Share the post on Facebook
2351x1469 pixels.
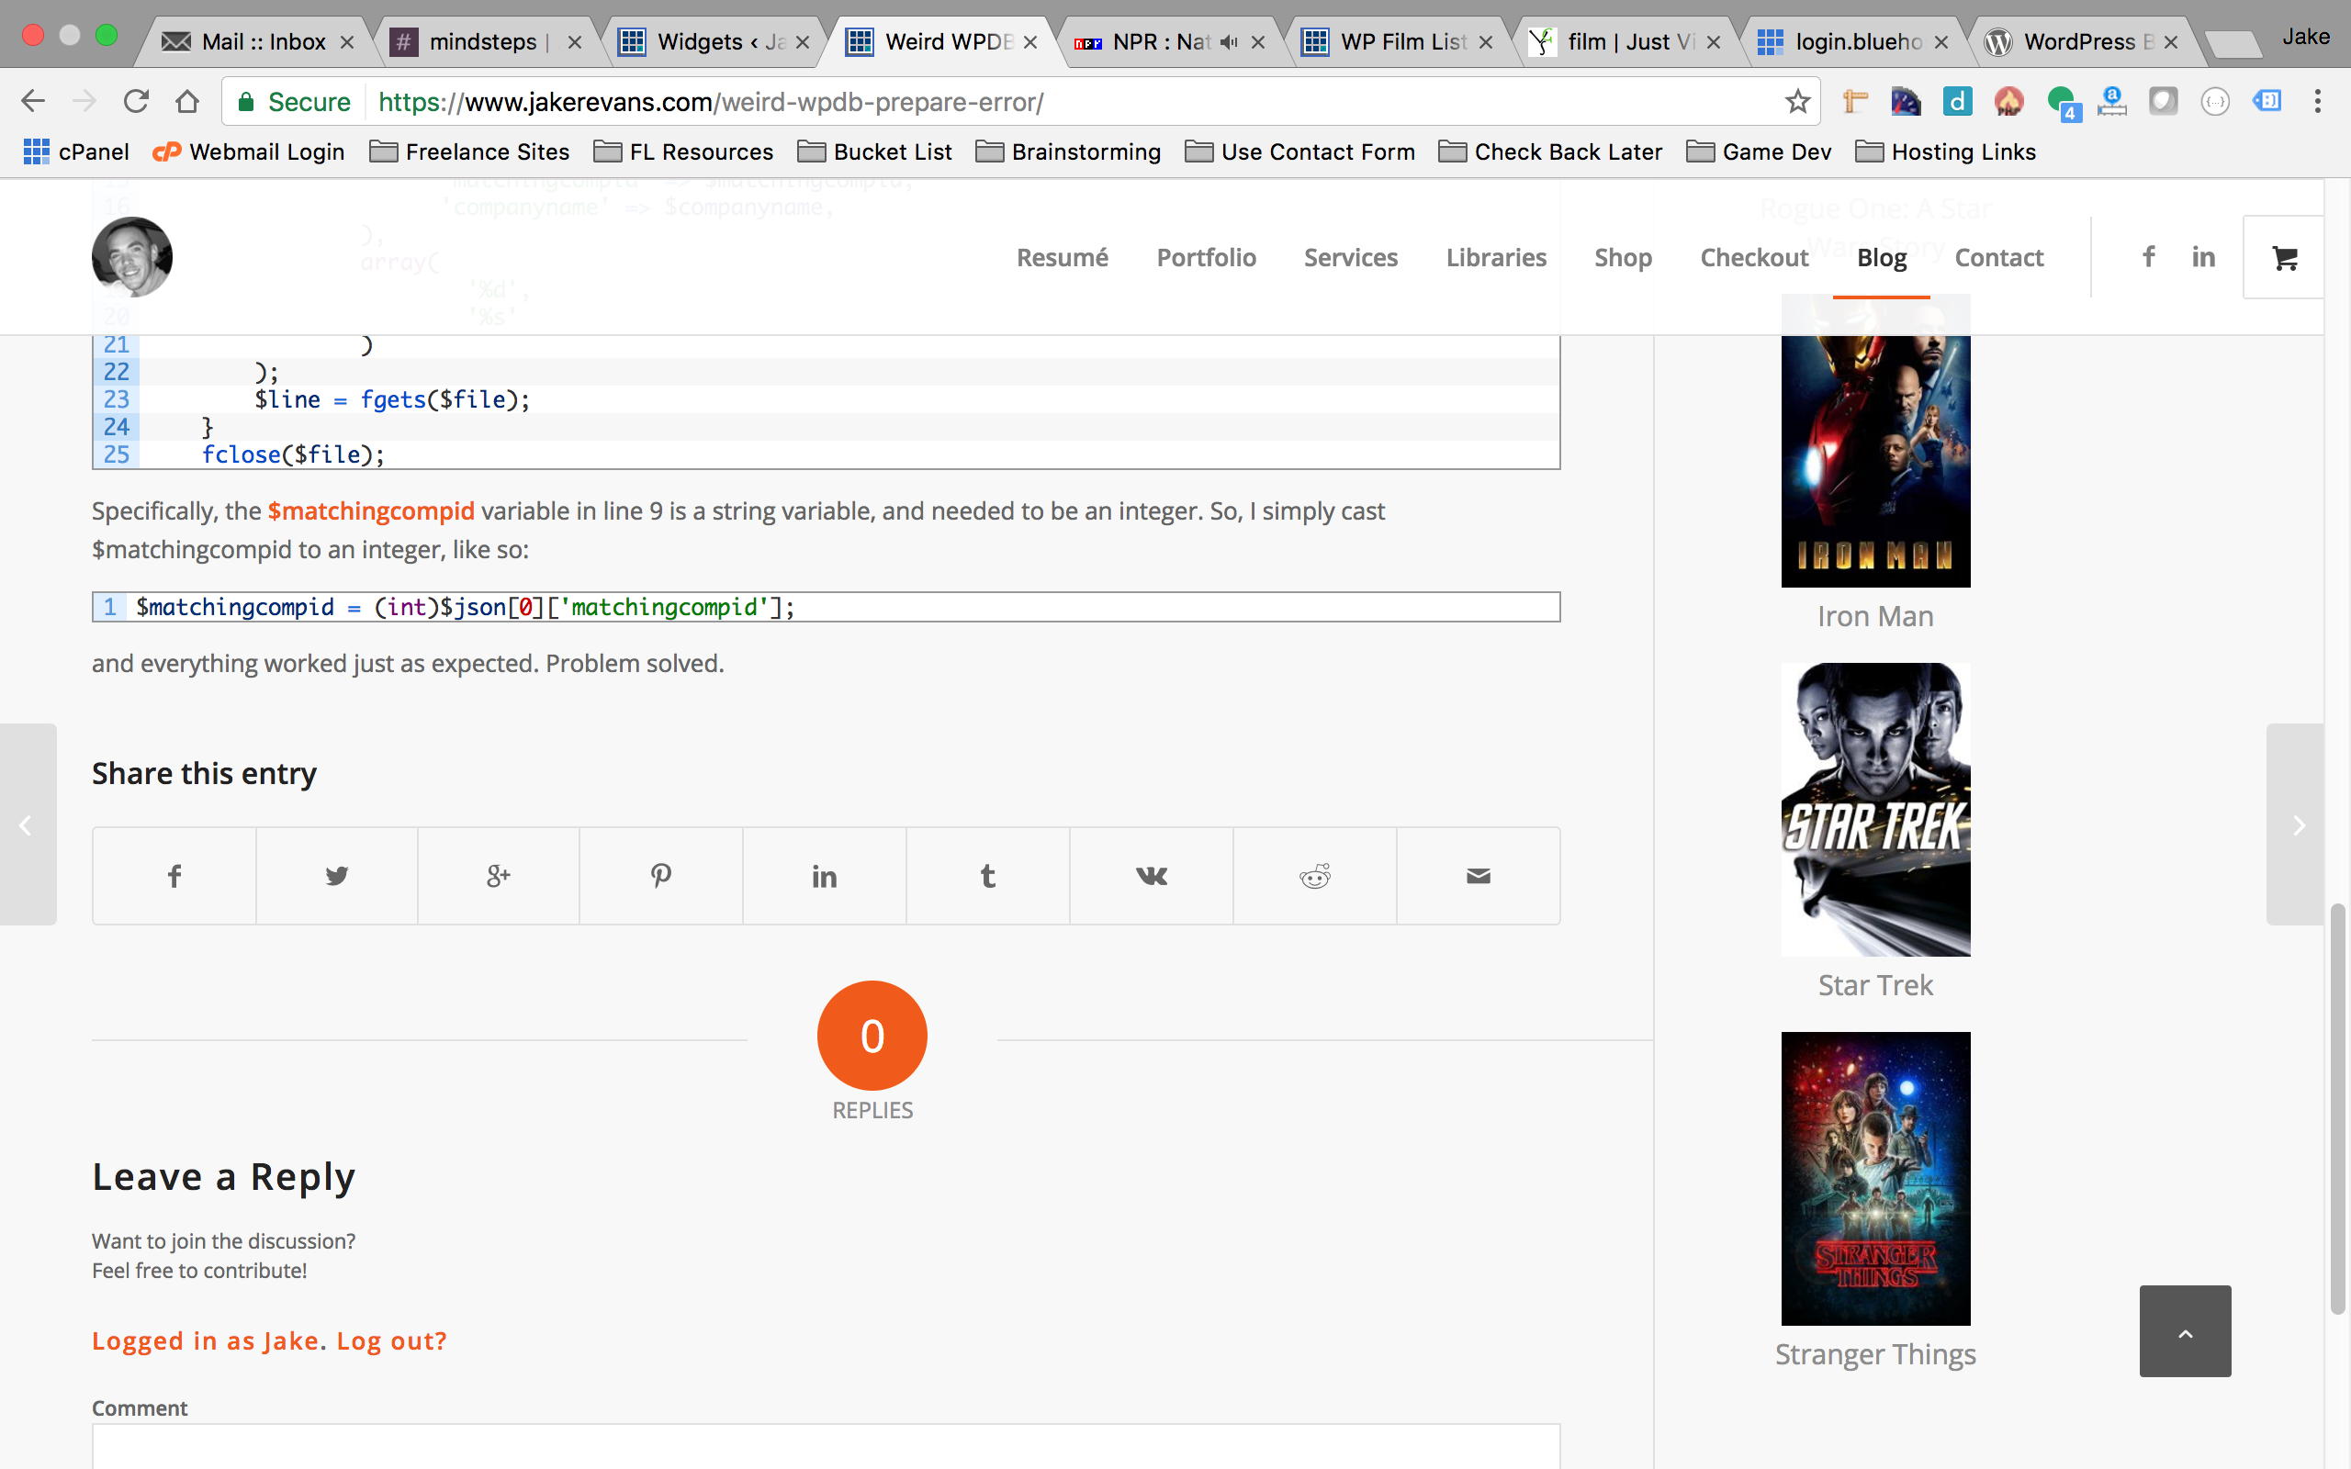(174, 875)
